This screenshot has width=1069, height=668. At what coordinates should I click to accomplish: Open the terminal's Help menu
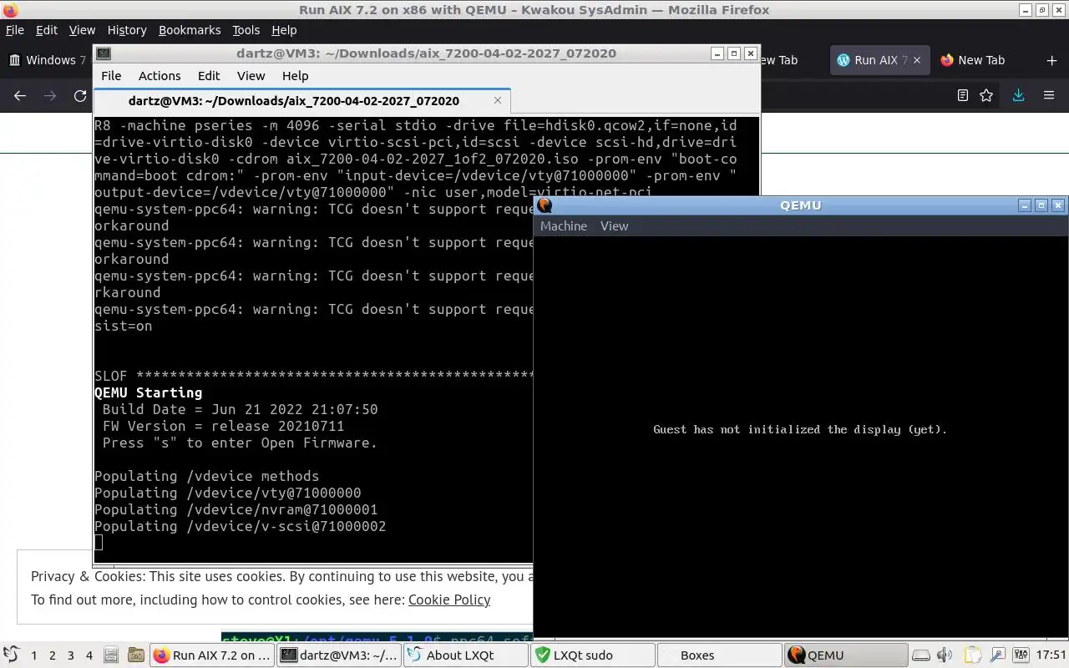tap(295, 75)
